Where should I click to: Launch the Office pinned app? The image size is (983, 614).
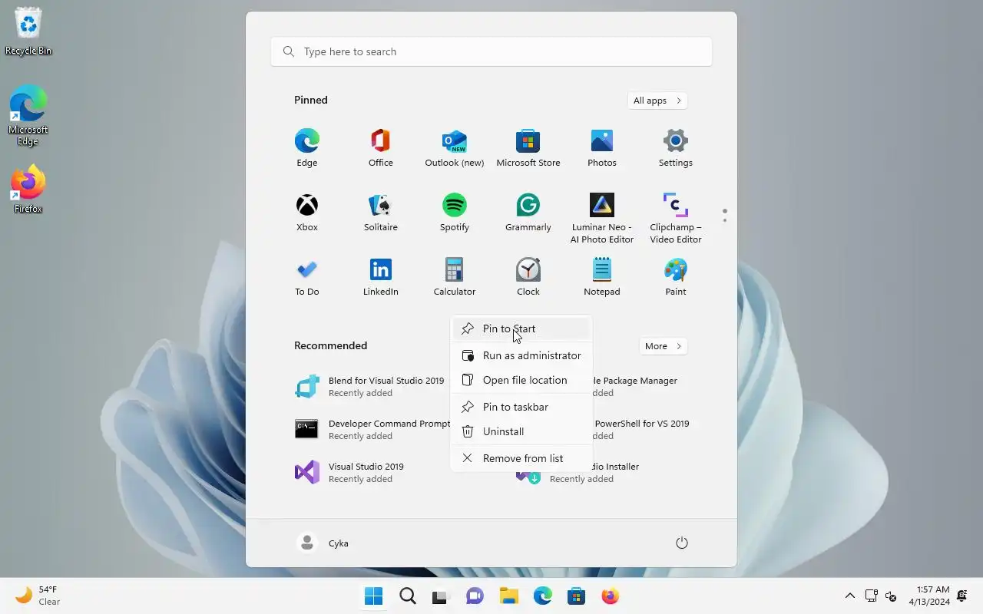pyautogui.click(x=381, y=148)
